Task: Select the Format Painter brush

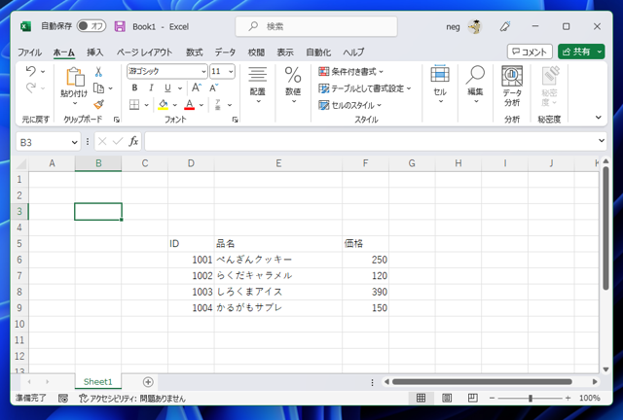Action: (x=98, y=104)
